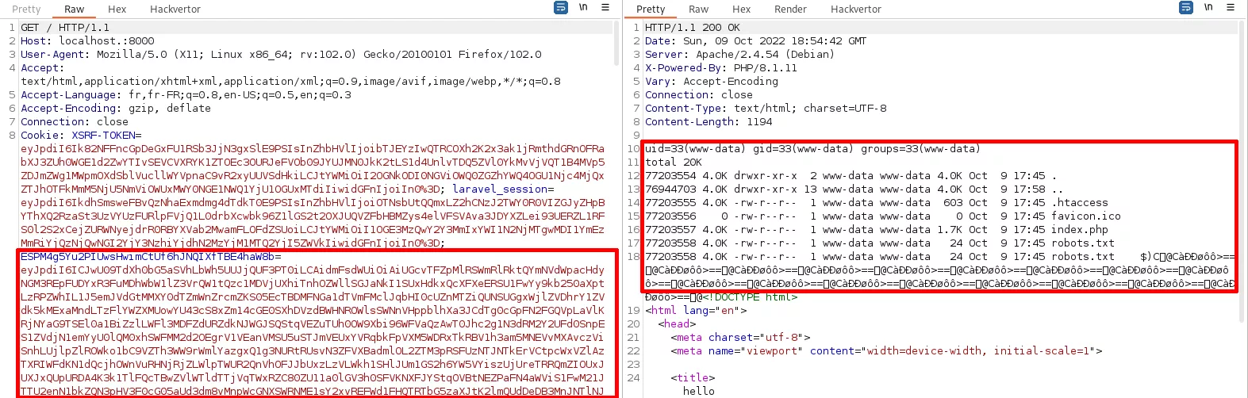This screenshot has width=1248, height=398.
Task: Click the '<head>' tag line
Action: click(677, 324)
